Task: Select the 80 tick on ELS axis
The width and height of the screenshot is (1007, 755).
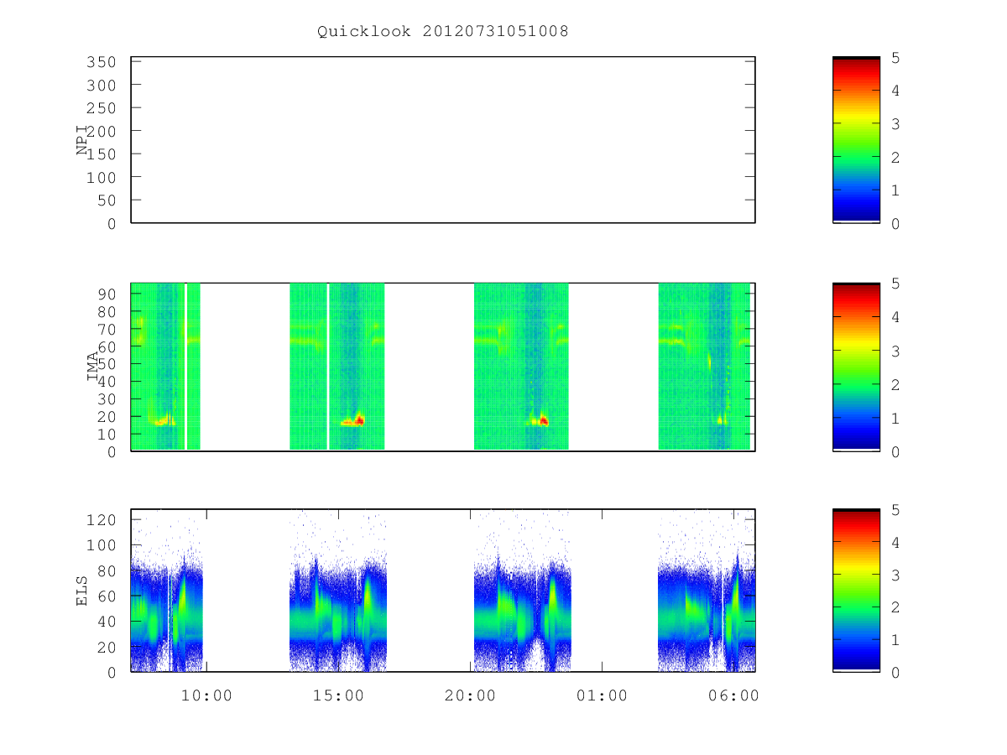Action: [x=108, y=571]
